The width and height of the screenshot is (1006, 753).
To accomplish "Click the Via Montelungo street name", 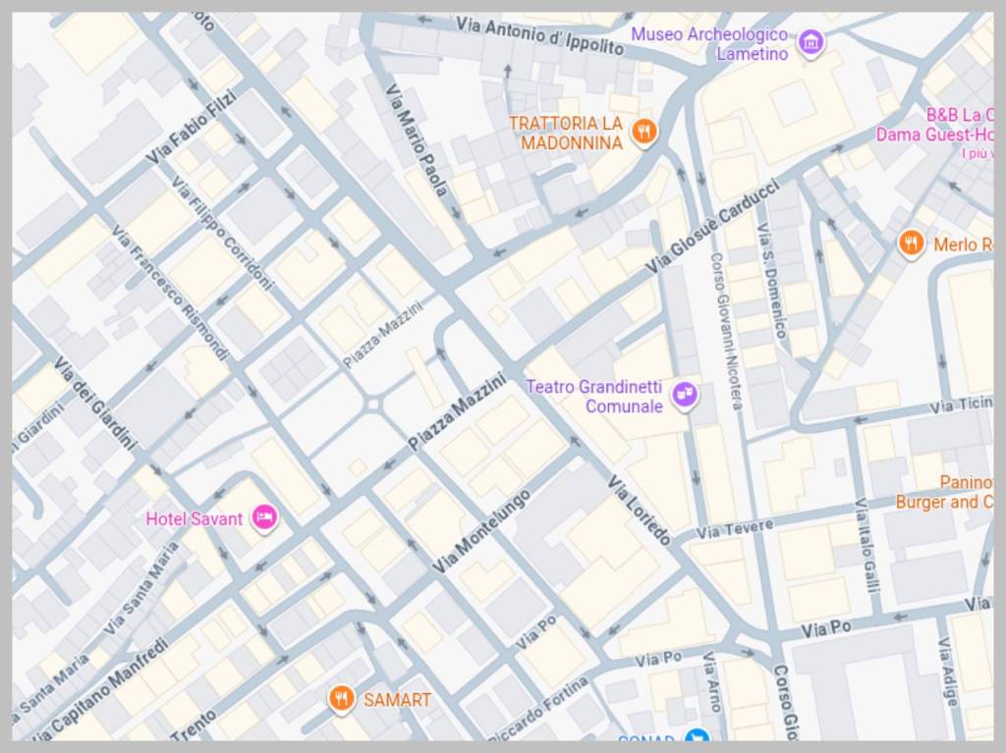I will pos(481,532).
